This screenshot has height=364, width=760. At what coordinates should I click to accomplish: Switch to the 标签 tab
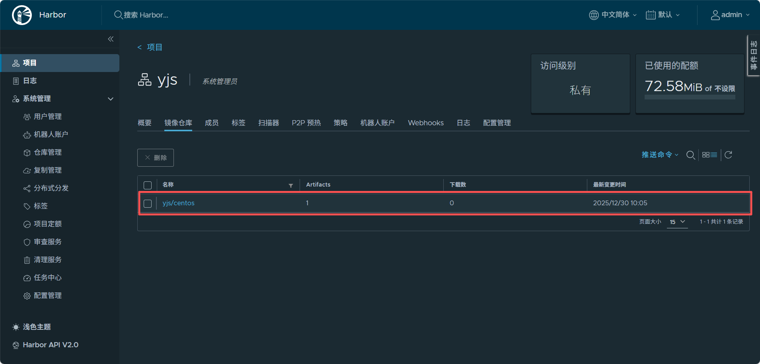click(x=238, y=123)
